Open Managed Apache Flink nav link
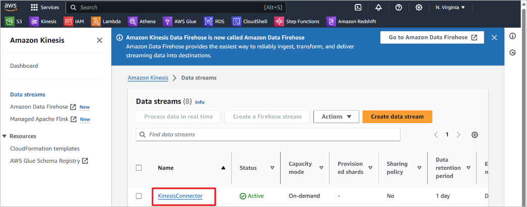 click(x=43, y=119)
